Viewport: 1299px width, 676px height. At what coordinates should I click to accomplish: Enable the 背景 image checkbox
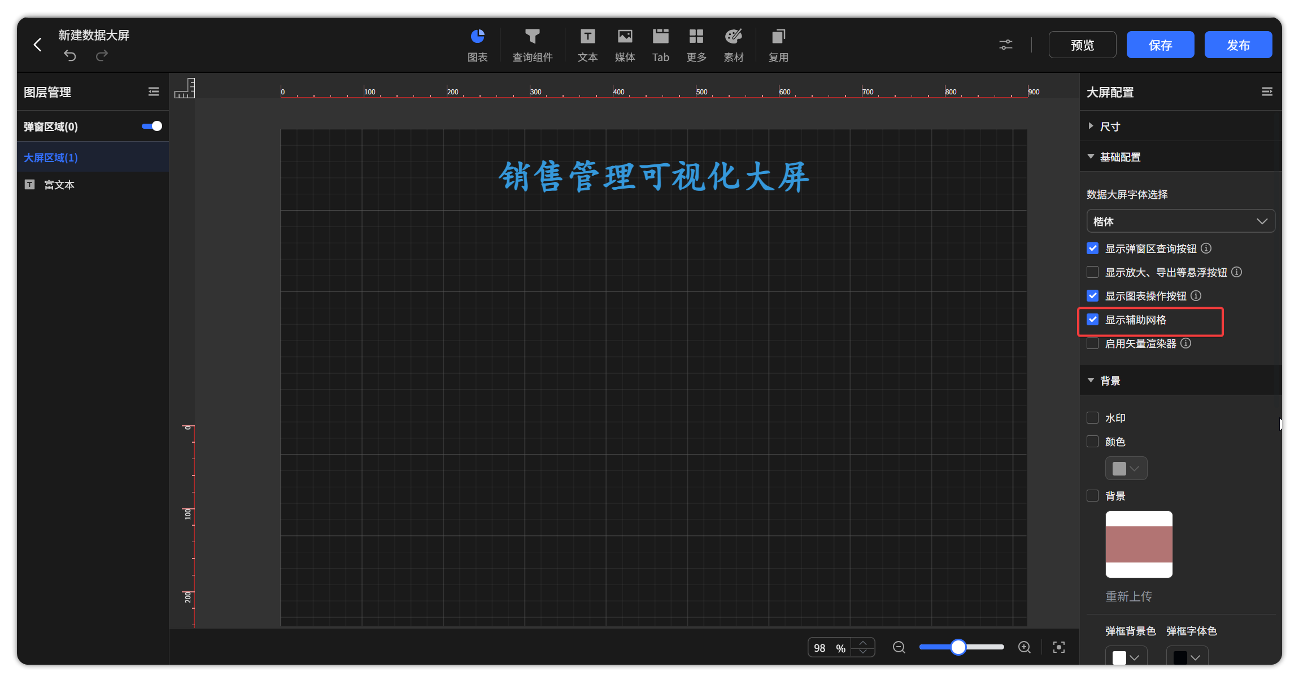pyautogui.click(x=1093, y=496)
